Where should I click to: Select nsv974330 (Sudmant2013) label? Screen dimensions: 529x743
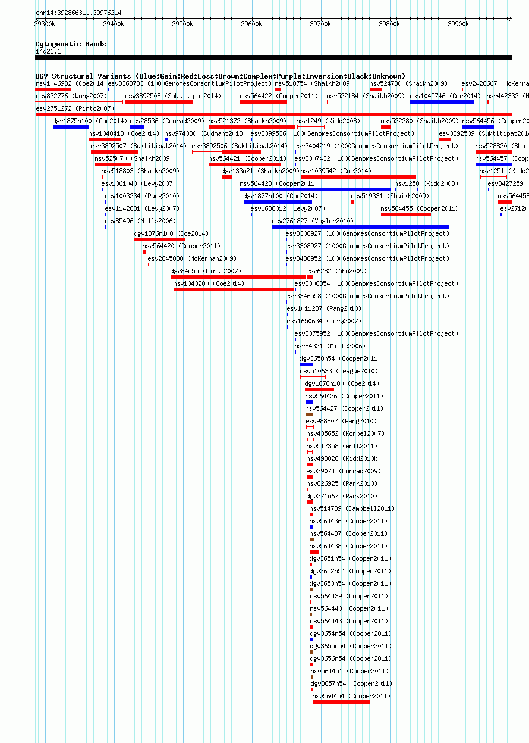[205, 133]
